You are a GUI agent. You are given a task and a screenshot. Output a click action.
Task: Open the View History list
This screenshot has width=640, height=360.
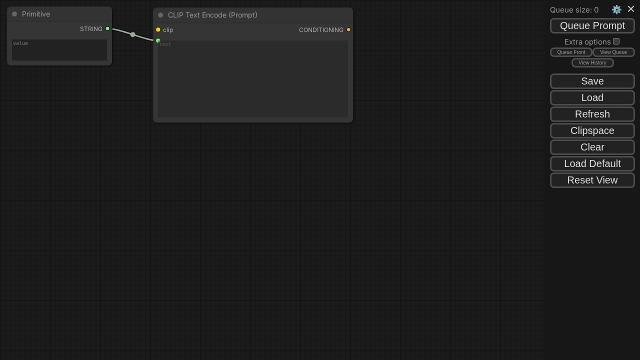(x=592, y=63)
